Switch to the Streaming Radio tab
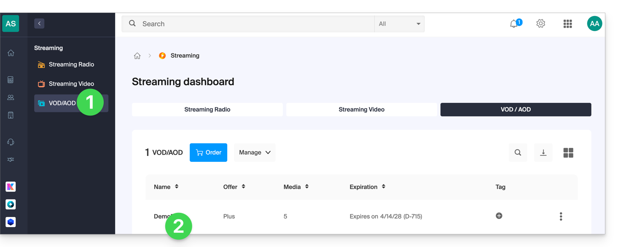618x247 pixels. pyautogui.click(x=207, y=110)
